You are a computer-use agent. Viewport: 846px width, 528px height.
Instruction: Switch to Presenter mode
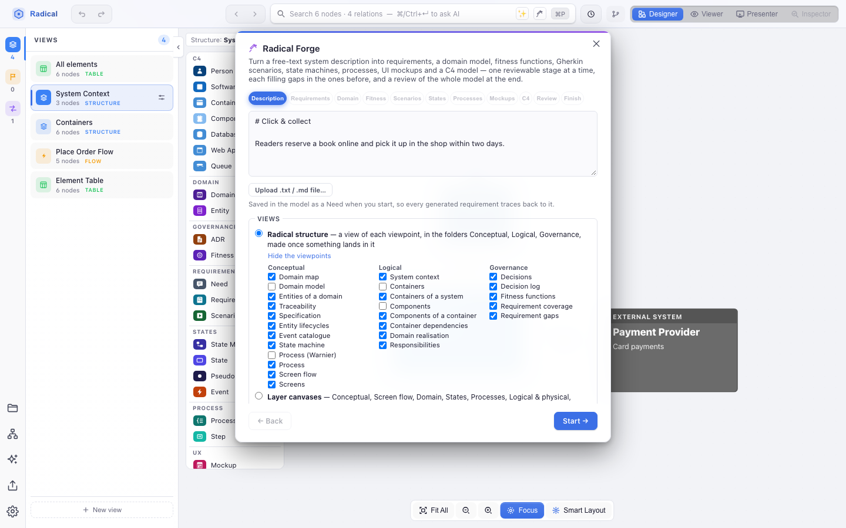pos(757,14)
